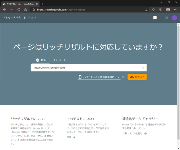Open the purple Google account avatar
This screenshot has width=180, height=150.
(x=174, y=18)
